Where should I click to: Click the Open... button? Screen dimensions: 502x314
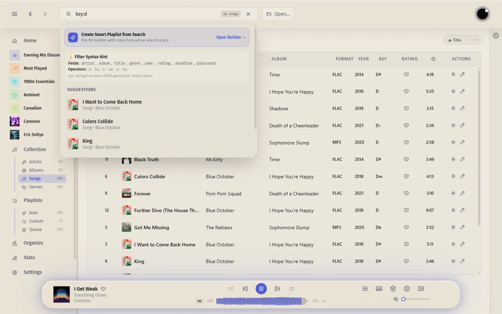coord(278,14)
